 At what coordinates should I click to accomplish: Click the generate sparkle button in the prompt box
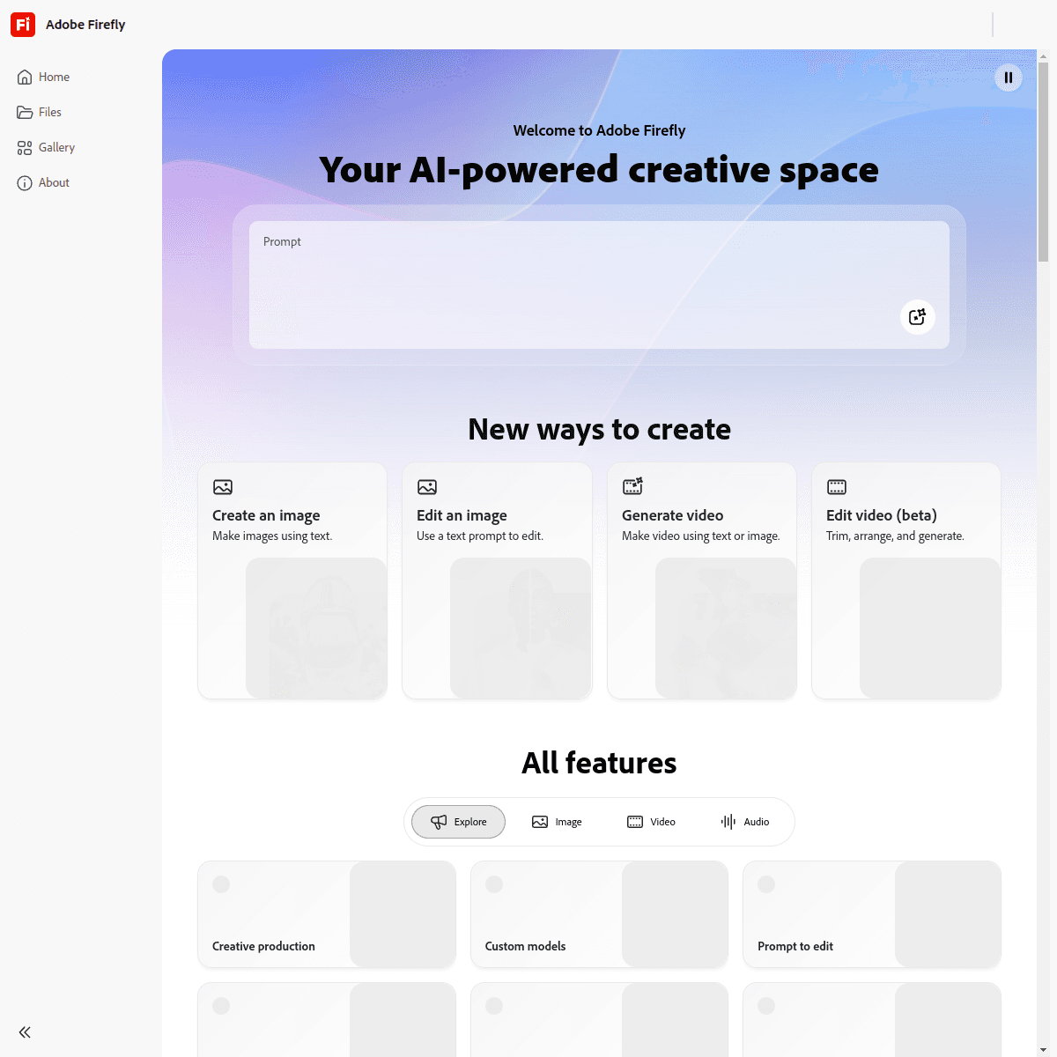[918, 317]
